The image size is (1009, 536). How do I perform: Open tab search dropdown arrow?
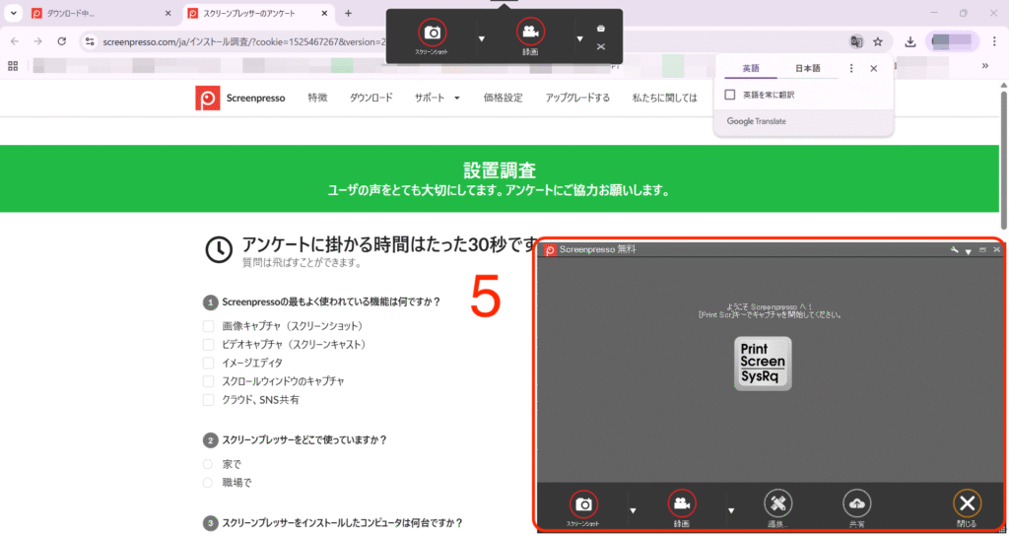click(x=13, y=14)
